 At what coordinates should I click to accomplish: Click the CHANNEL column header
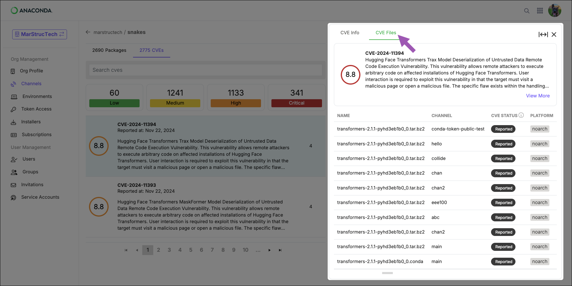pos(442,116)
